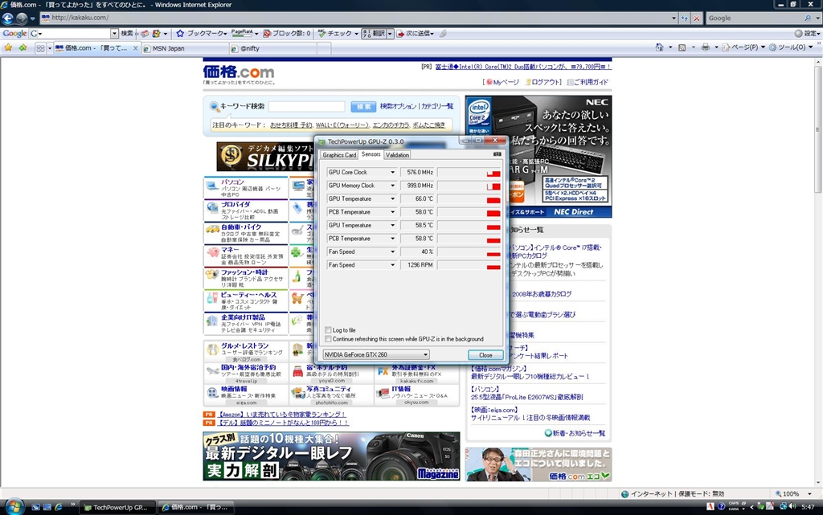
Task: Open the 検索オプション link
Action: click(x=398, y=106)
